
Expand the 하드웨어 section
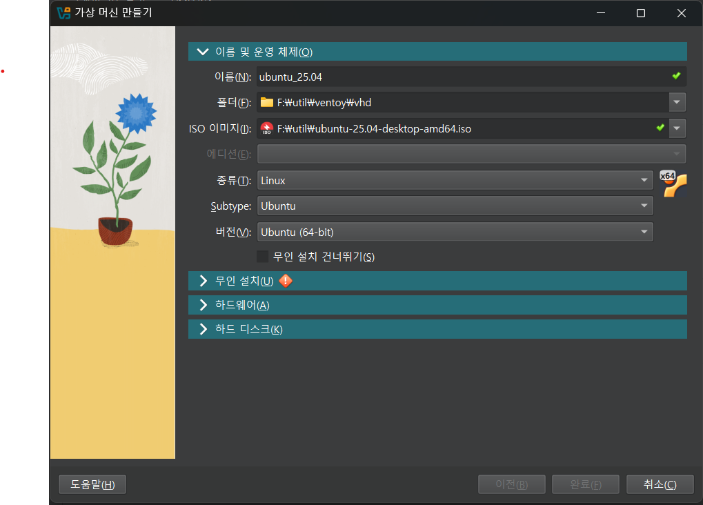(x=437, y=305)
